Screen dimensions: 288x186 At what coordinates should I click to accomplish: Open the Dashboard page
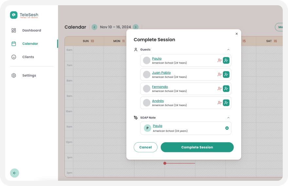coord(31,30)
